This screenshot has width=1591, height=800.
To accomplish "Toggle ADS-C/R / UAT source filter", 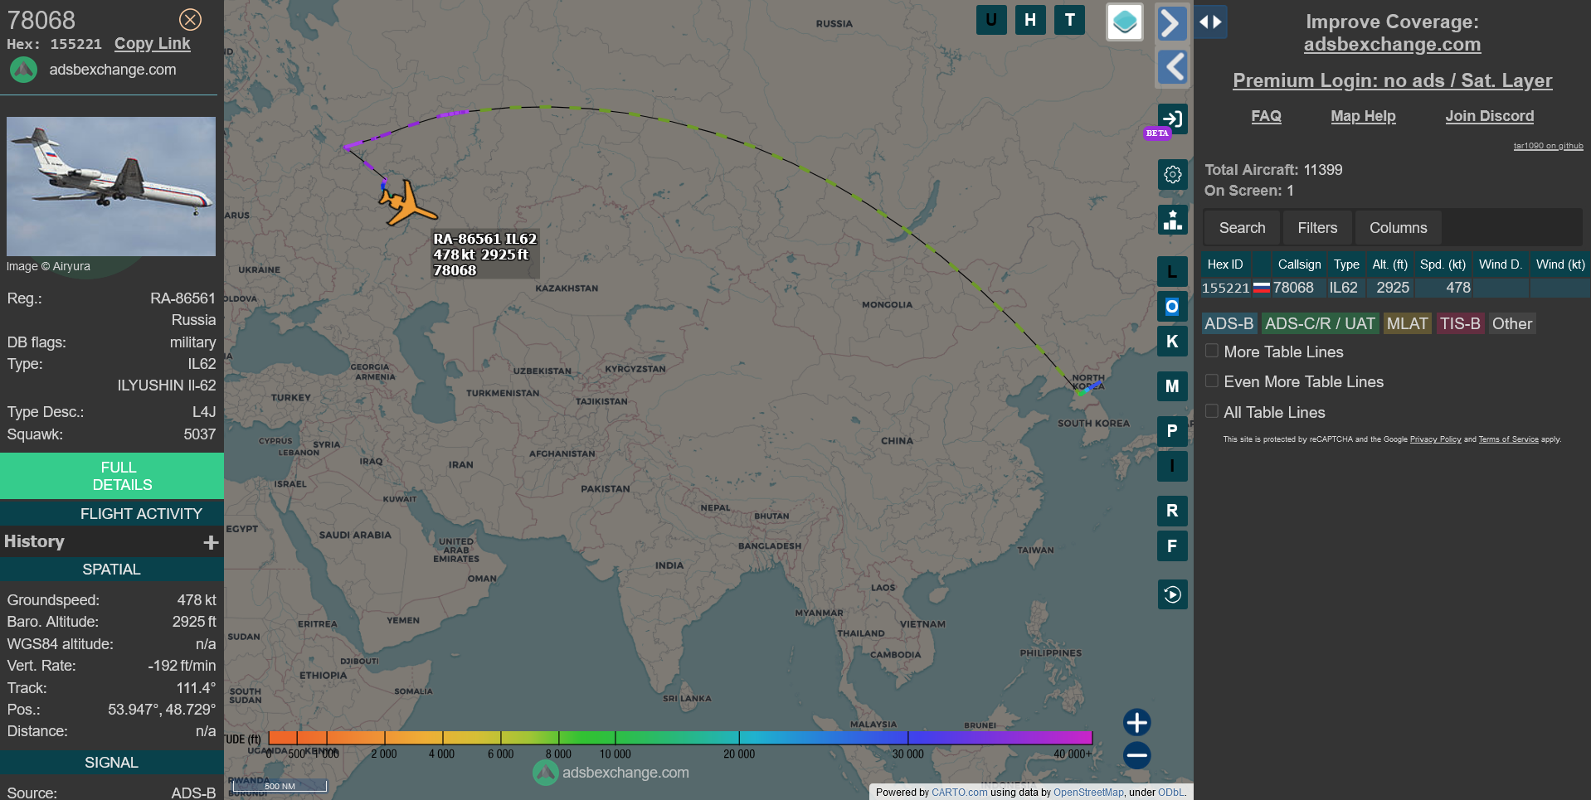I will coord(1320,323).
